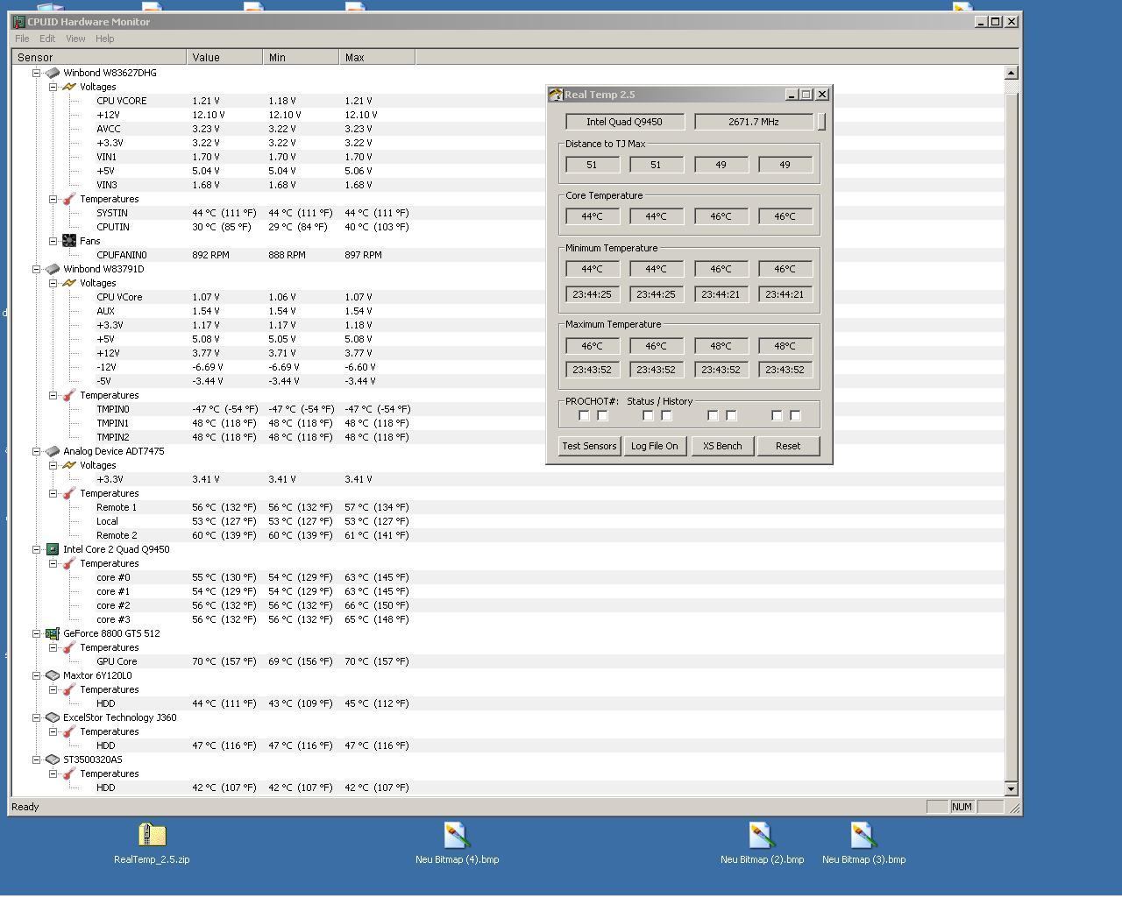Toggle PROCHOT status checkbox for core 2
This screenshot has width=1122, height=897.
coord(713,415)
